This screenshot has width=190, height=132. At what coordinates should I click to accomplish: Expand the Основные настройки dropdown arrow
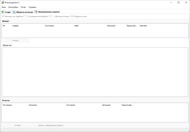pyautogui.click(x=49, y=16)
